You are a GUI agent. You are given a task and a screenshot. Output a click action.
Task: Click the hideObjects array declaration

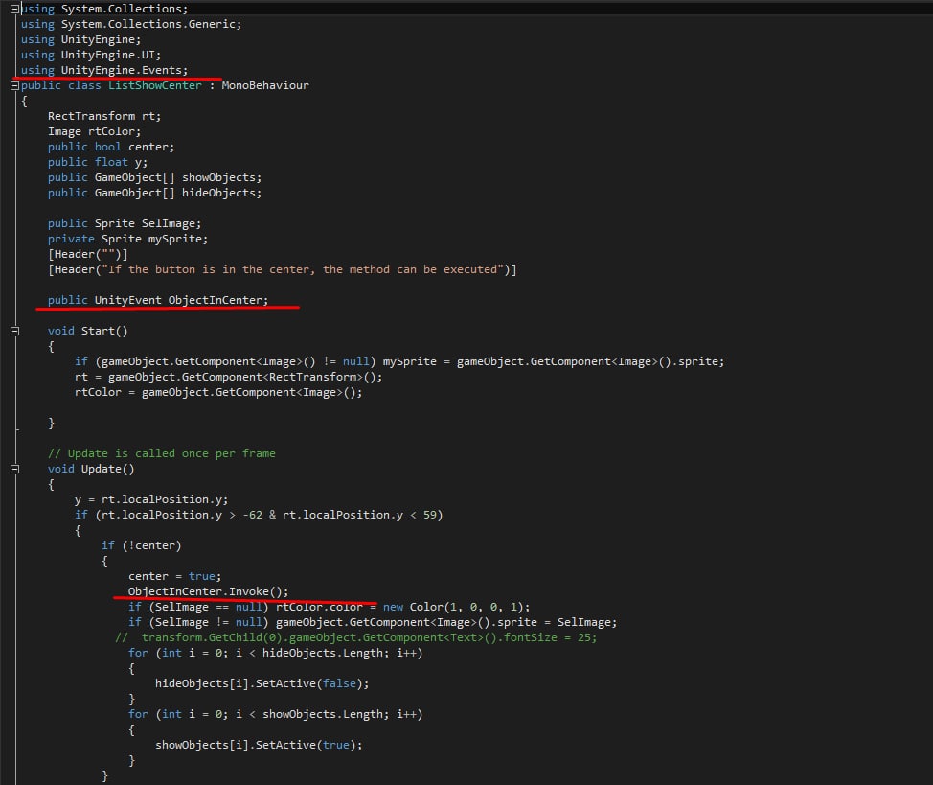click(155, 193)
